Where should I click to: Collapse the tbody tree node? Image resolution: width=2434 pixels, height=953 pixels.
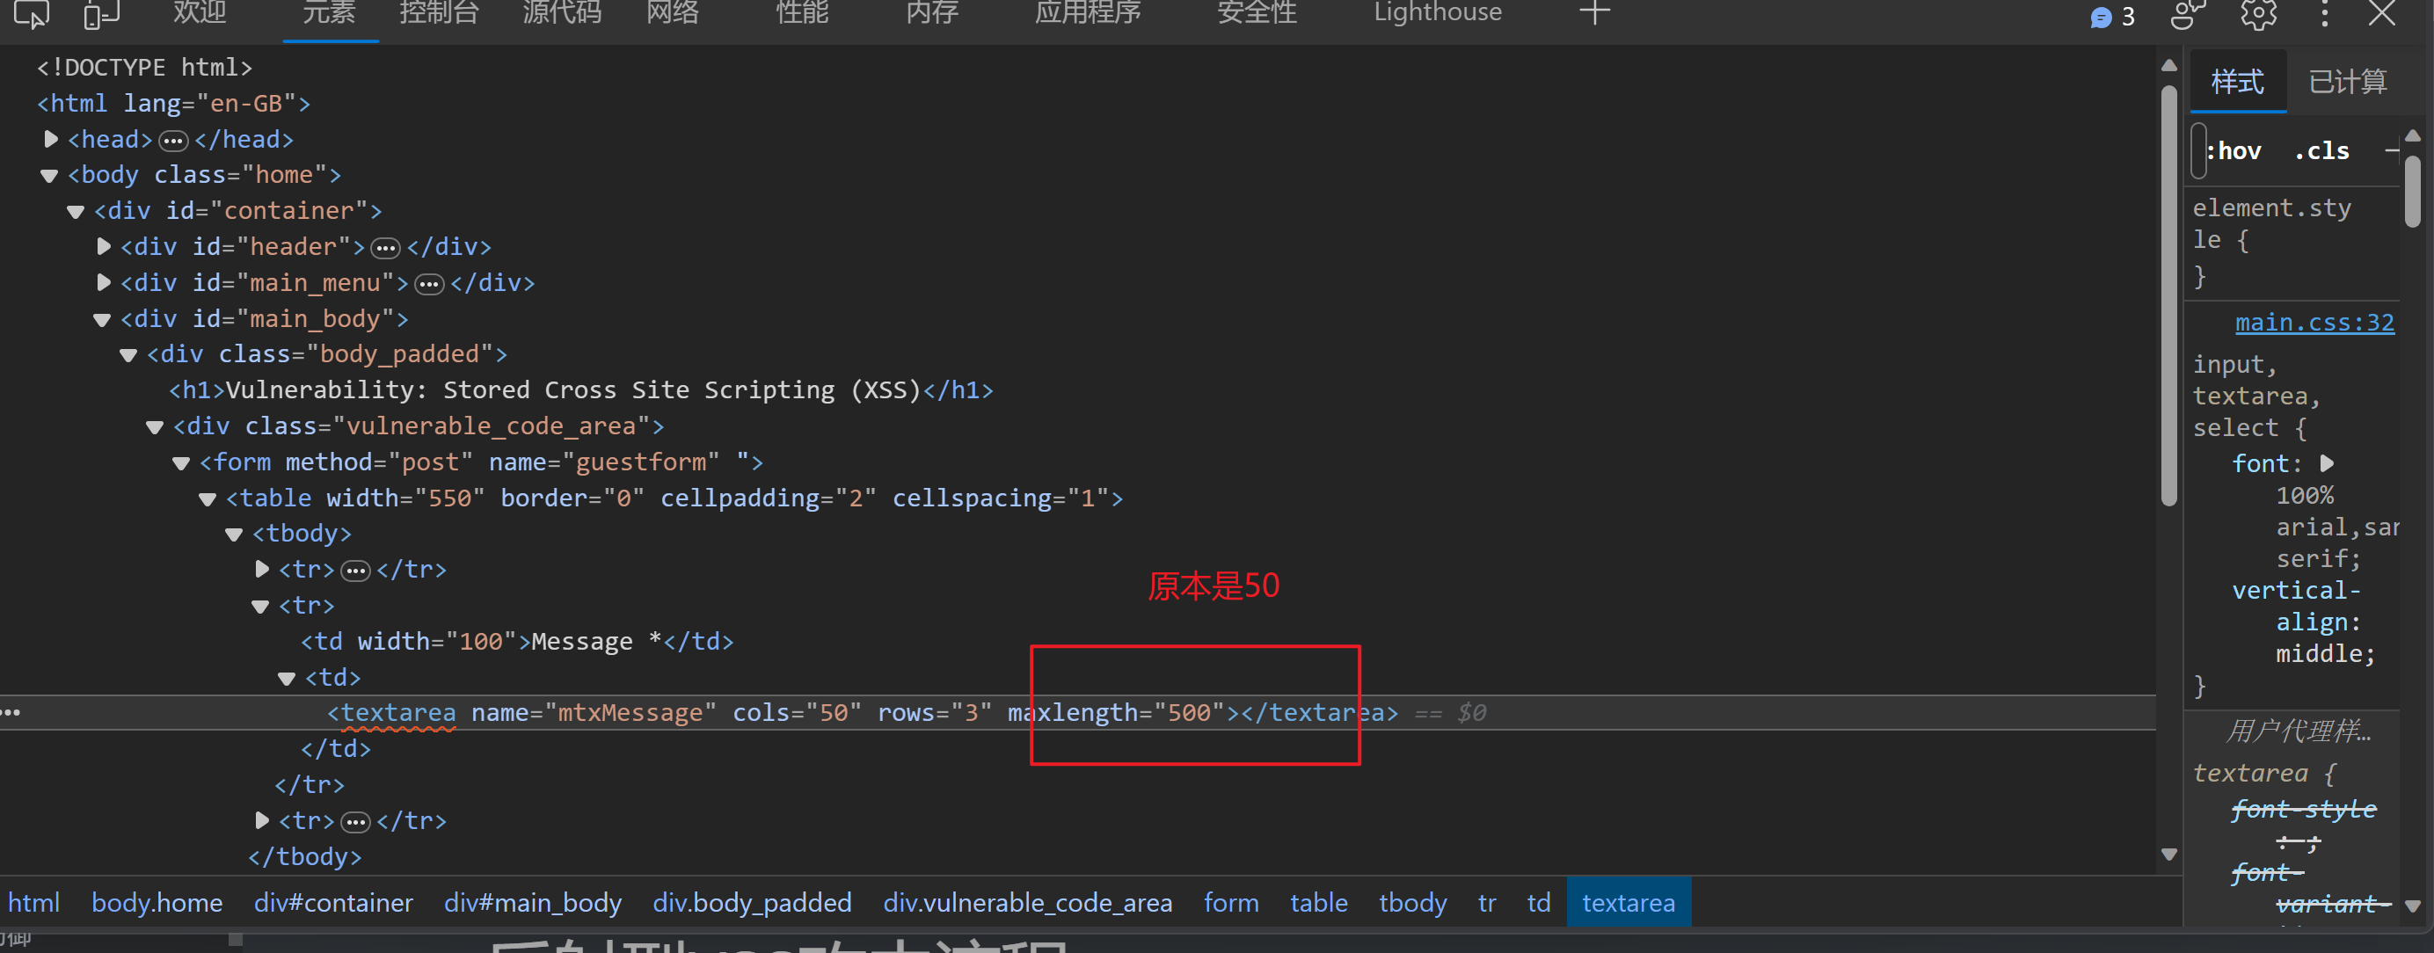234,535
